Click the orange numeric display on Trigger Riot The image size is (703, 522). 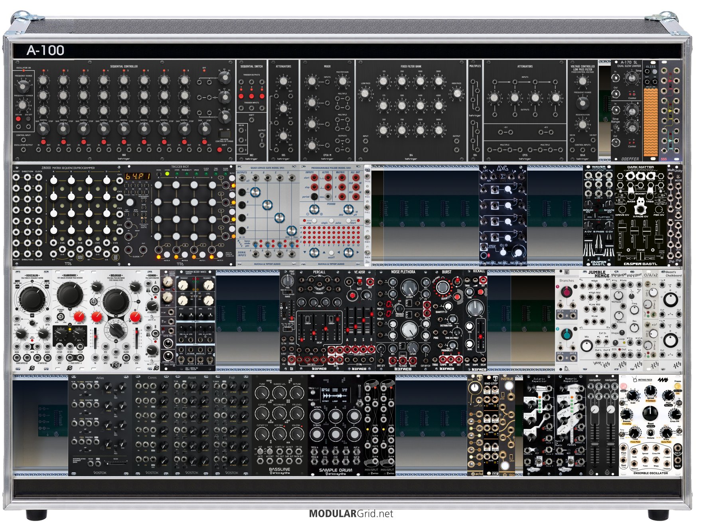coord(138,176)
